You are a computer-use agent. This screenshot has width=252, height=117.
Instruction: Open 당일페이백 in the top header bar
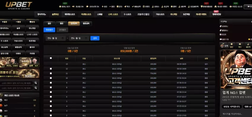coord(193,6)
